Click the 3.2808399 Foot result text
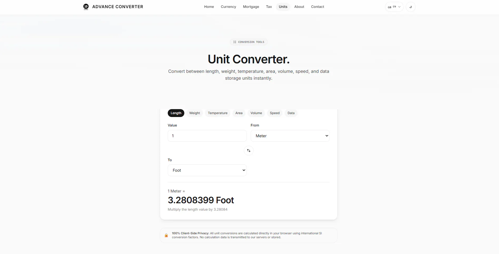The height and width of the screenshot is (254, 499). coord(201,200)
